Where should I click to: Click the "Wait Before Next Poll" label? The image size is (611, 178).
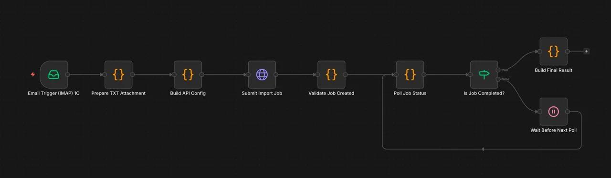point(554,130)
